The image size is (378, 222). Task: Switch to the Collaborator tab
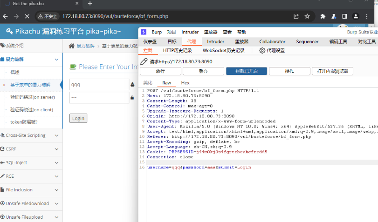pos(272,41)
